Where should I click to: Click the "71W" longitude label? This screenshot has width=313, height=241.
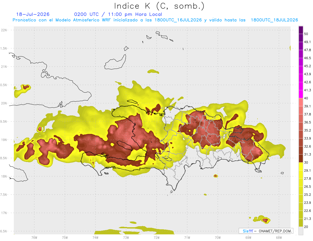click(187, 237)
